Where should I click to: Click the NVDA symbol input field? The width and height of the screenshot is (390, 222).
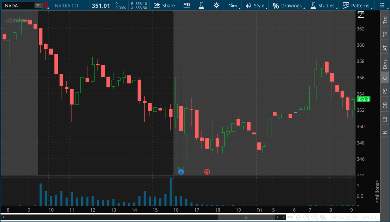pos(18,5)
